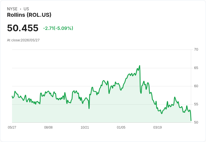Click the 10/21 date axis label

pyautogui.click(x=85, y=127)
